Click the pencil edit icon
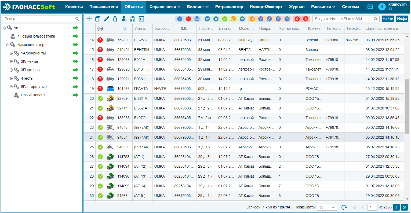This screenshot has height=213, width=411. click(x=107, y=19)
